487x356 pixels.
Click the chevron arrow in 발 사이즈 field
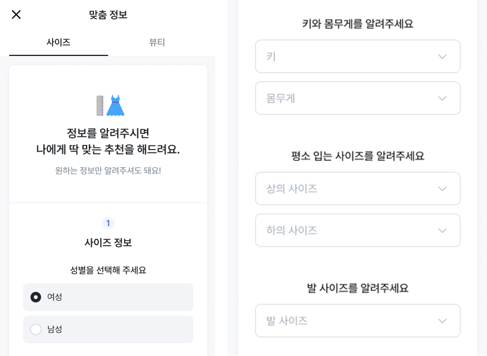442,321
